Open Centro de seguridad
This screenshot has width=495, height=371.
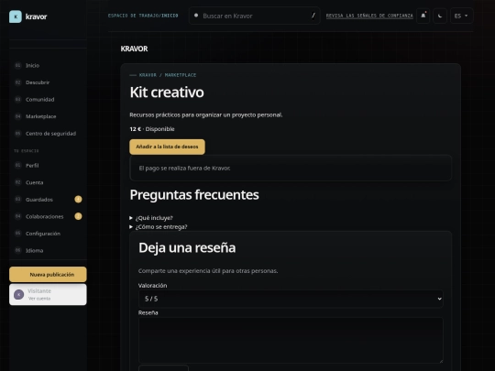pyautogui.click(x=48, y=134)
